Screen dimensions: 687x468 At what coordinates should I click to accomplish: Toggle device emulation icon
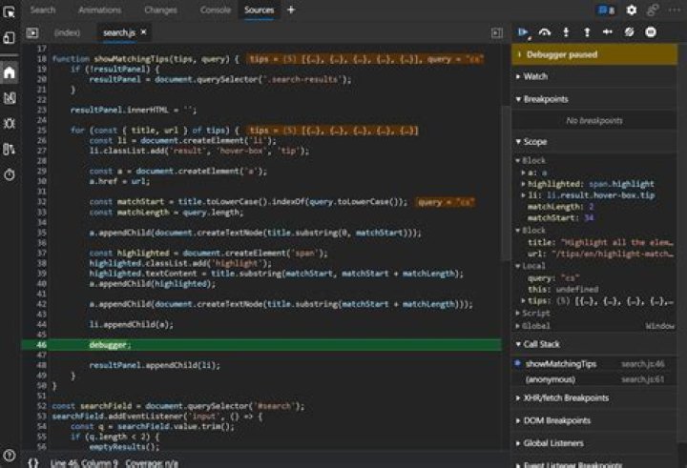[x=10, y=38]
